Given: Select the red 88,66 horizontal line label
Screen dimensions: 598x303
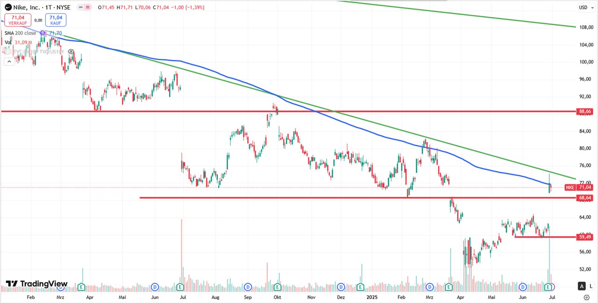Looking at the screenshot, I should [x=585, y=112].
